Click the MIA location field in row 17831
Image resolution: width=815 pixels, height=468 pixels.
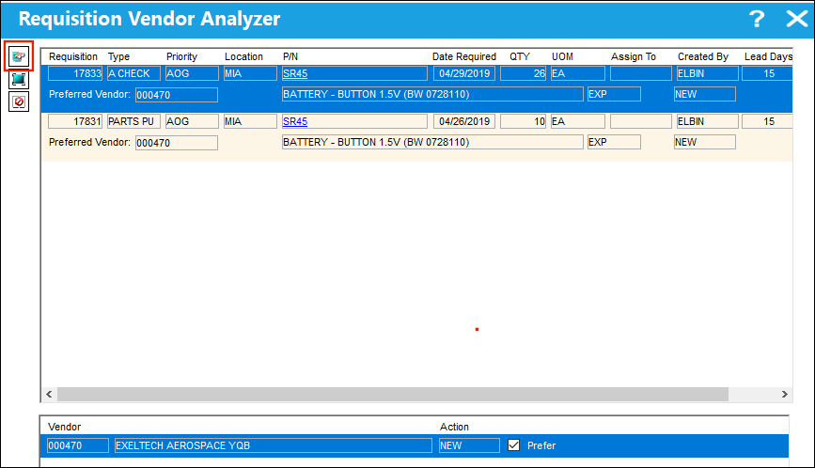[x=250, y=121]
